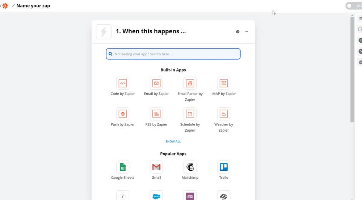The width and height of the screenshot is (362, 200).
Task: Open the clock history sidebar icon
Action: click(x=360, y=51)
